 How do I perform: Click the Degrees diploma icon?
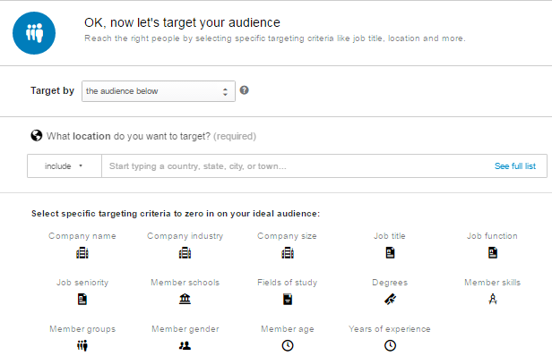[x=390, y=299]
